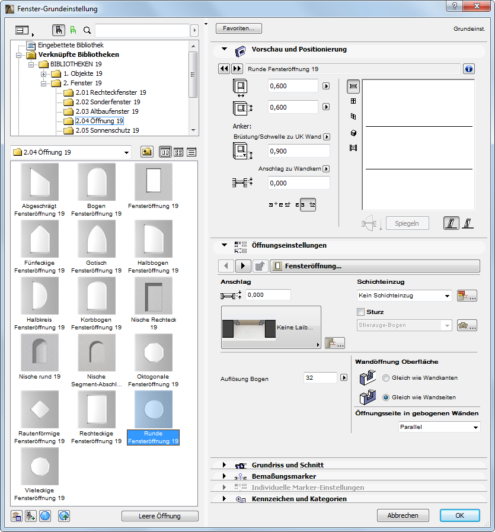Select the 2.03 Altbaufenster 19 folder
Screen dimensions: 495x532
pos(107,111)
